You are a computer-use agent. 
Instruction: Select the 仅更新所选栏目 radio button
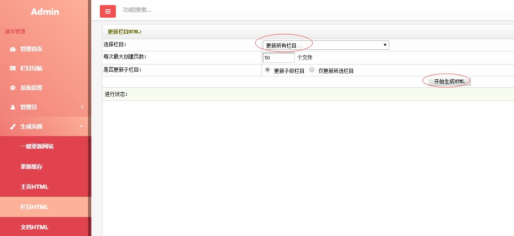(312, 70)
